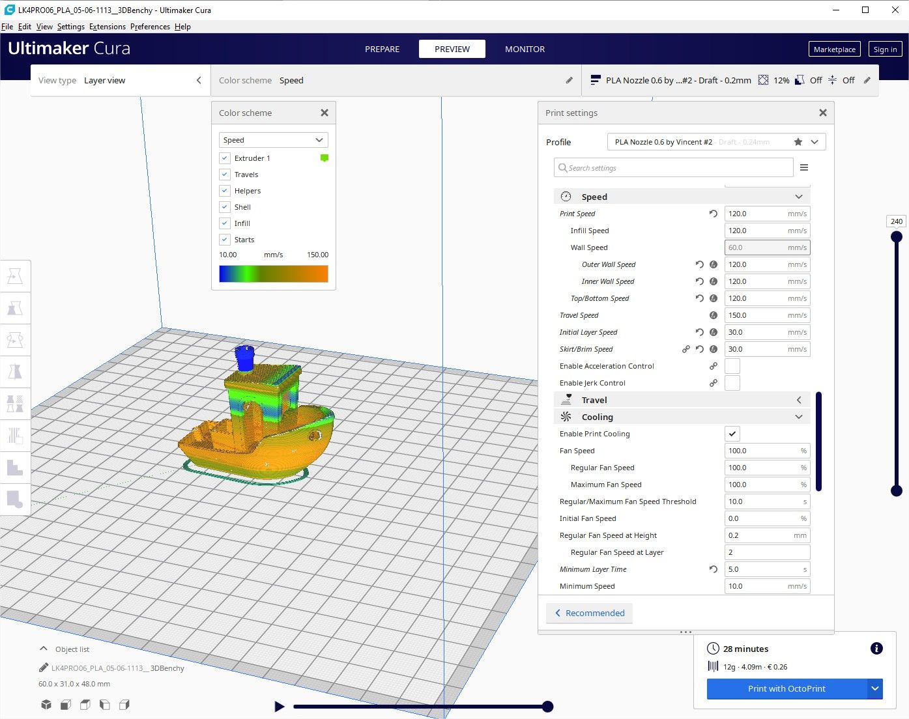Select the Mirror tool in left toolbar

[x=15, y=372]
